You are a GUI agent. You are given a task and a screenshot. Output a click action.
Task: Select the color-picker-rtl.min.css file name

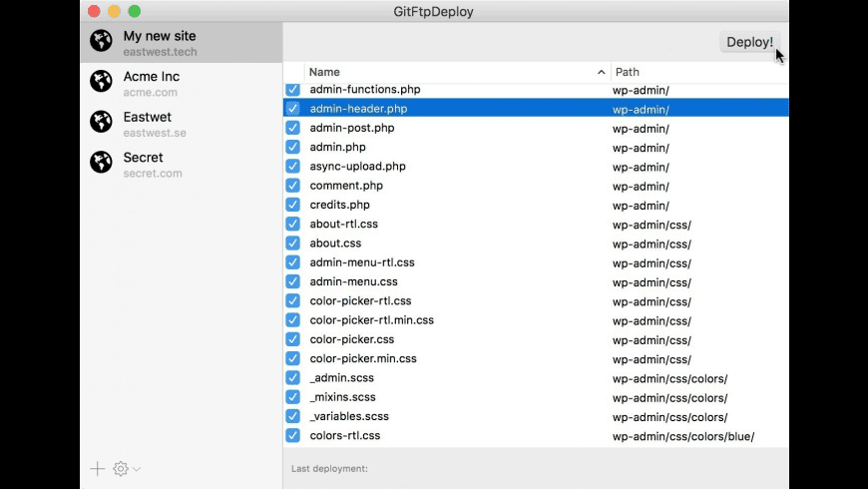coord(371,320)
